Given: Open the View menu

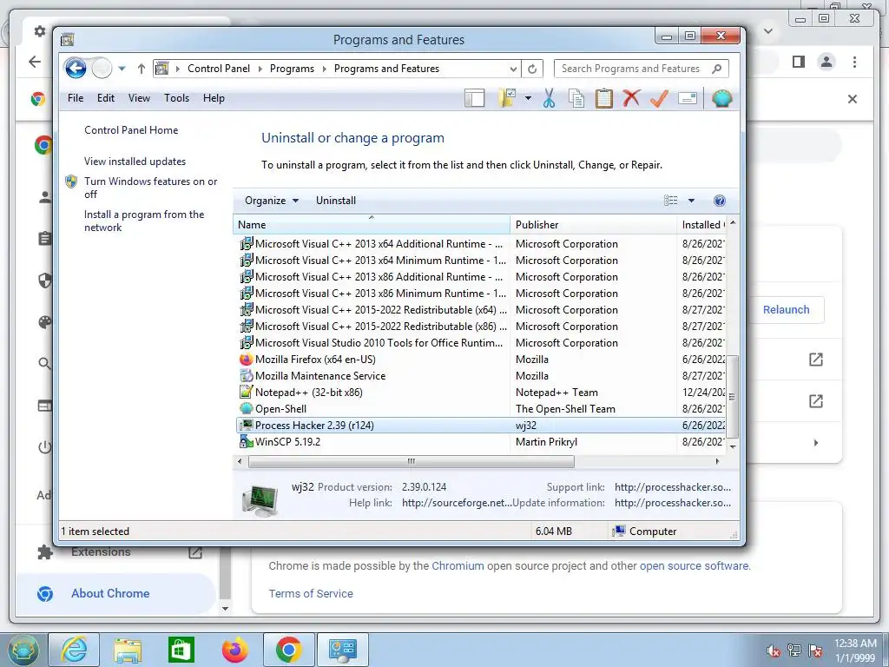Looking at the screenshot, I should [139, 98].
